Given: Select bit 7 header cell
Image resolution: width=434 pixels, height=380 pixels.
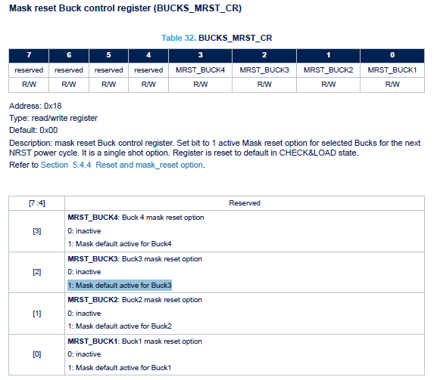Looking at the screenshot, I should tap(29, 55).
